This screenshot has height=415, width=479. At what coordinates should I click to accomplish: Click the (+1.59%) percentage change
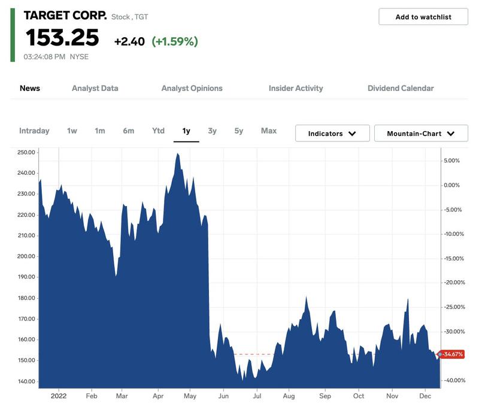point(175,41)
